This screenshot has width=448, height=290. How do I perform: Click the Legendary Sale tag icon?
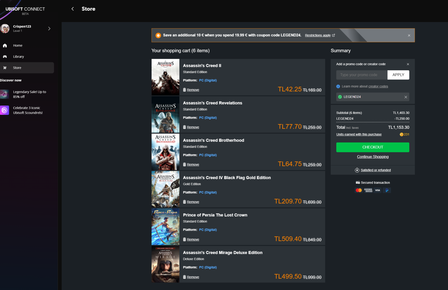5,94
